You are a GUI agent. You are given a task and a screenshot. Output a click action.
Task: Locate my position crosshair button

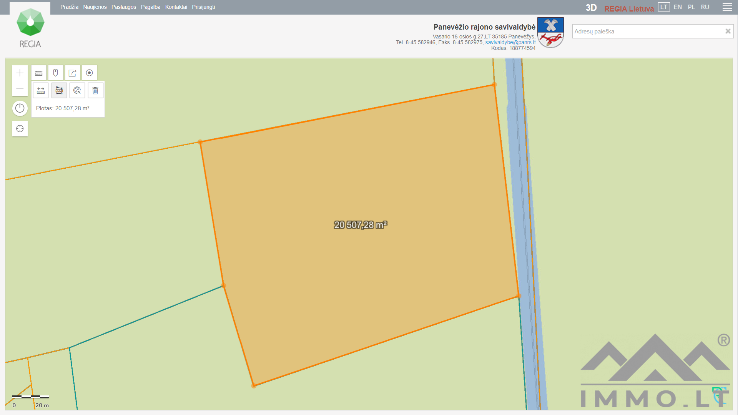pos(20,129)
